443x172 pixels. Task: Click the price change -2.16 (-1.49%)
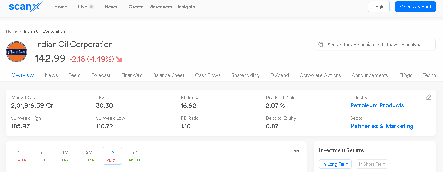tap(92, 59)
